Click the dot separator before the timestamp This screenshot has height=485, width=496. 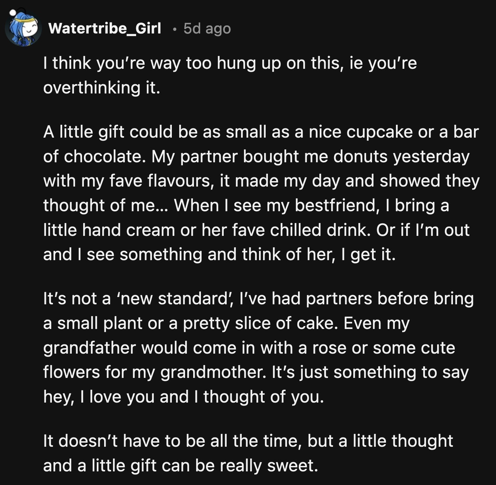(x=175, y=29)
